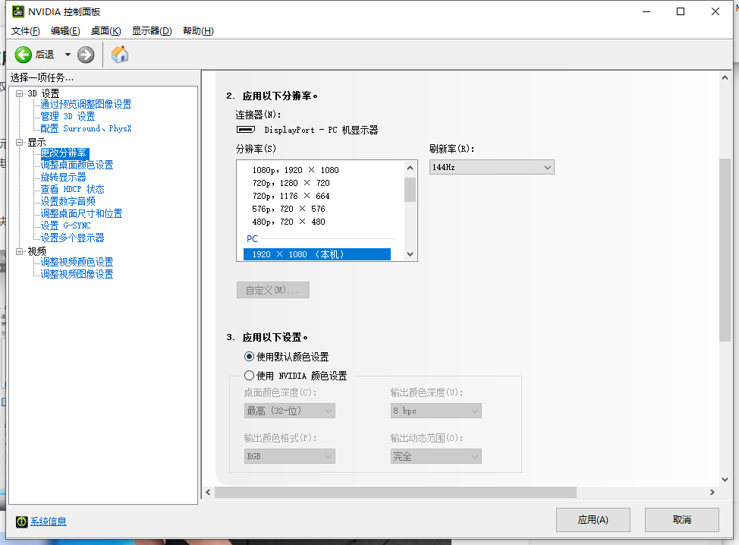
Task: Open the 帮助 menu
Action: (197, 30)
